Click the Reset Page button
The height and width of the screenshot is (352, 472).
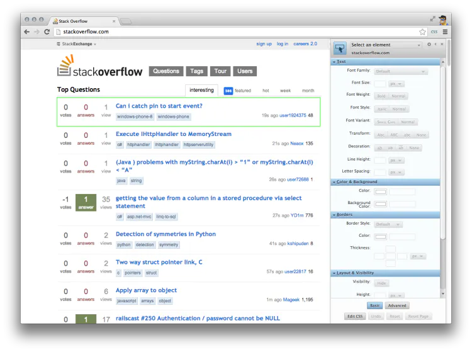(418, 317)
